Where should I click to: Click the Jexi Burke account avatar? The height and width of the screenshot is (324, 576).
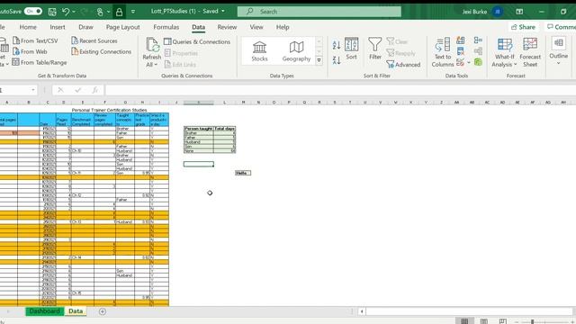tap(498, 12)
